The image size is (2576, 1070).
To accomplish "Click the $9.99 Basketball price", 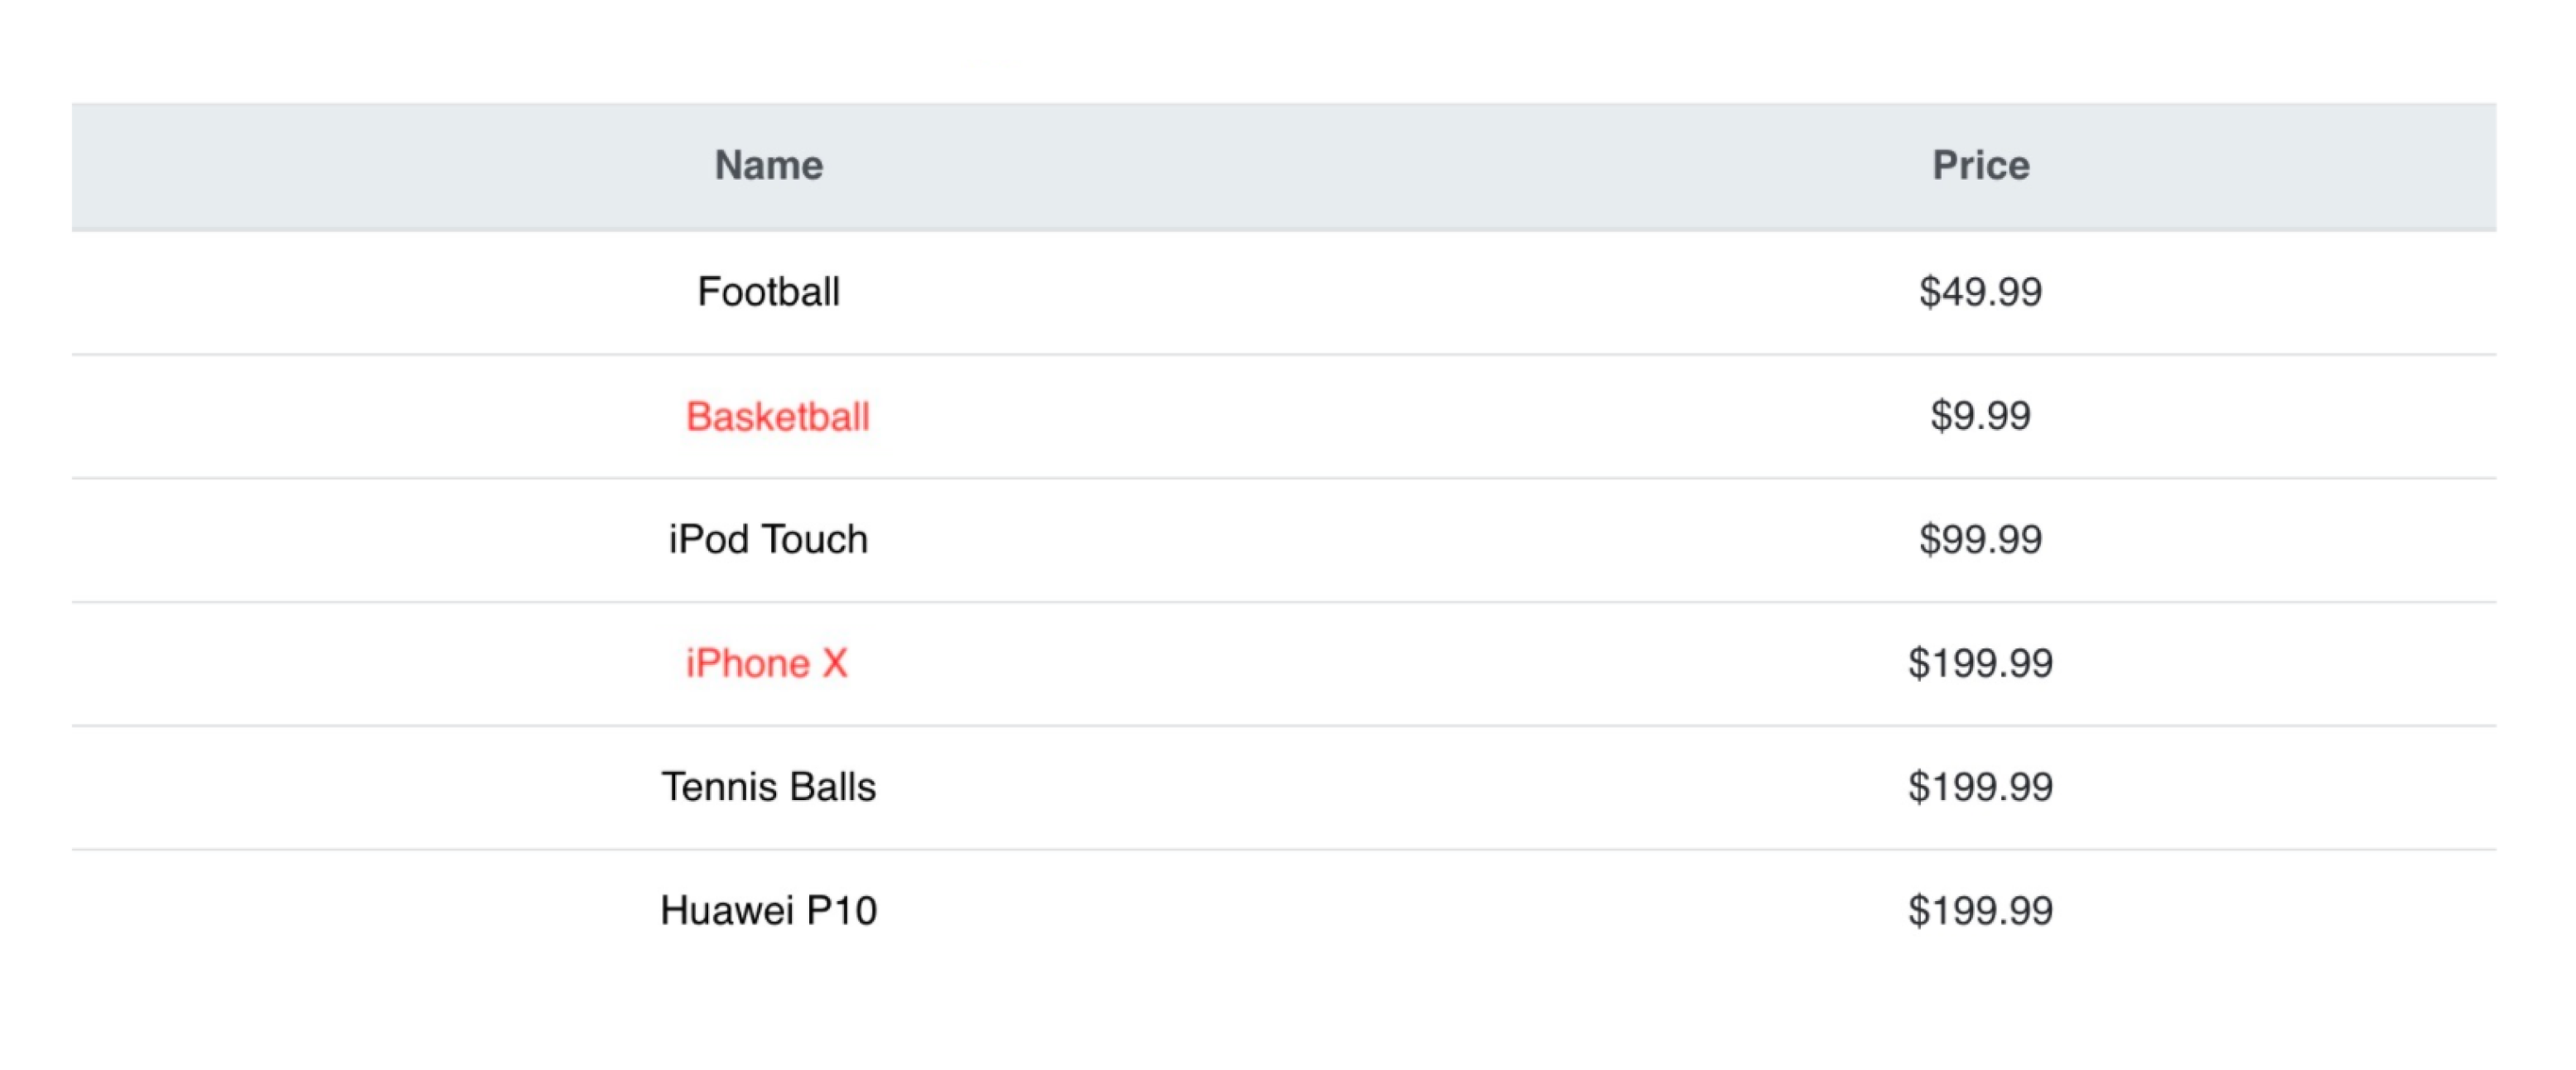I will pyautogui.click(x=1980, y=416).
